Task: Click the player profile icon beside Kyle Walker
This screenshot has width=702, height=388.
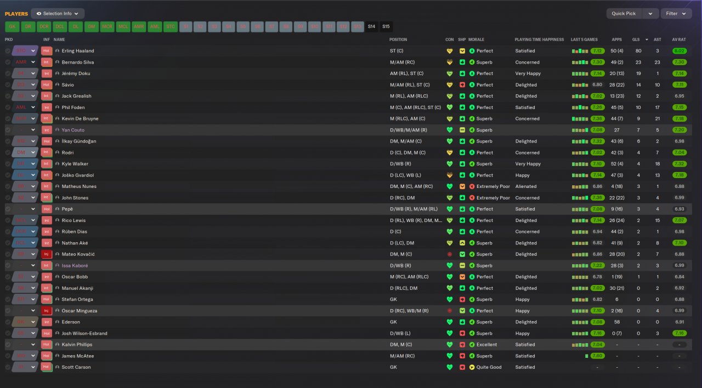Action: pyautogui.click(x=57, y=164)
